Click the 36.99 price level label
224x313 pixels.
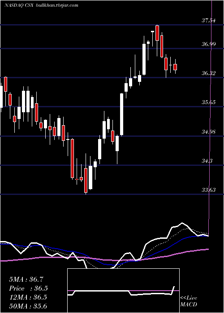click(209, 44)
